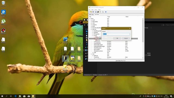
Task: Open the Help menu in plist Editor
Action: point(99,10)
